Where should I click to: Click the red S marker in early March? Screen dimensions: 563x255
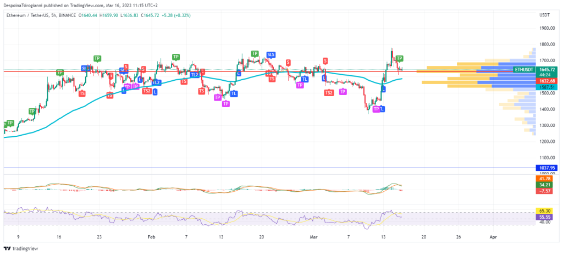(325, 60)
